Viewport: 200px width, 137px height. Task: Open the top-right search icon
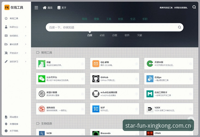[194, 7]
